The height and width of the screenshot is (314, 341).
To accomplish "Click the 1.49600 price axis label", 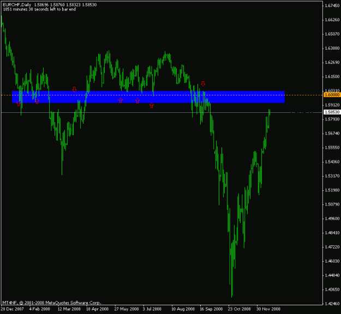I will coord(332,219).
